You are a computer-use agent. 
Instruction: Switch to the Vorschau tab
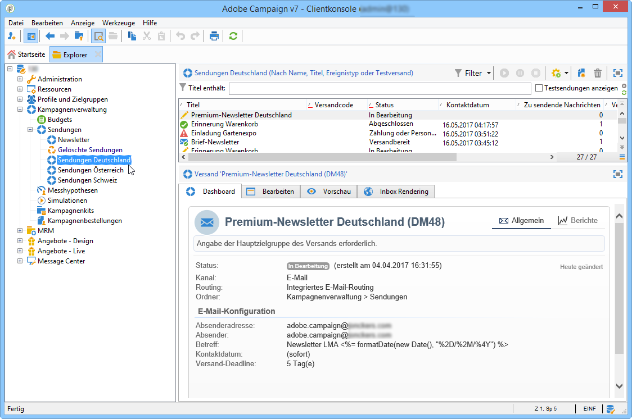(329, 192)
